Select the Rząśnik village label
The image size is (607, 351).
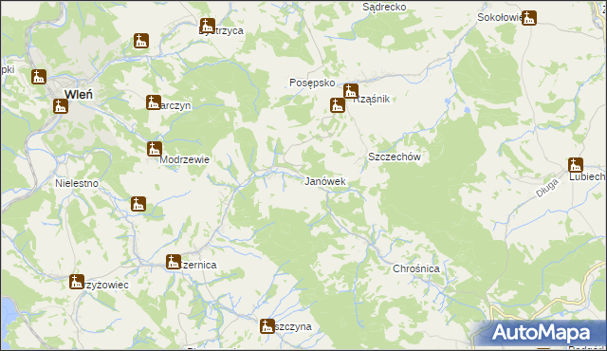372,99
